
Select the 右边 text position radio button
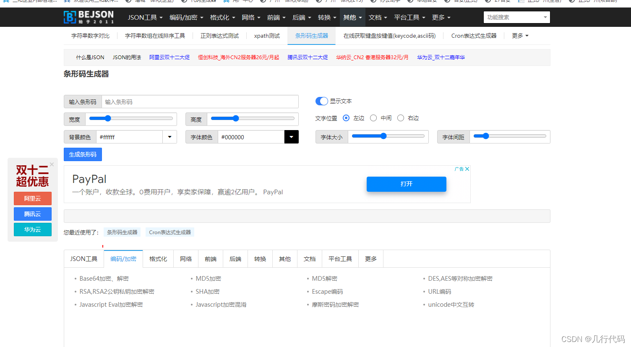[x=401, y=118]
